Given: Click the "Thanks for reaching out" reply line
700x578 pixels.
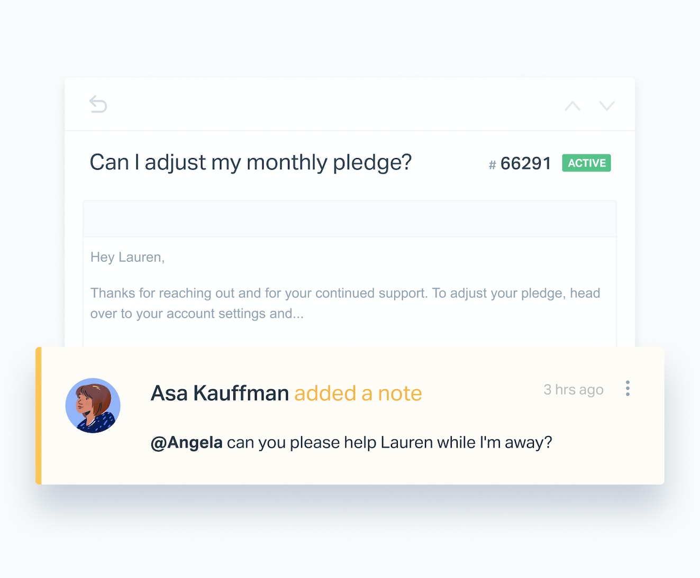Looking at the screenshot, I should pos(345,293).
